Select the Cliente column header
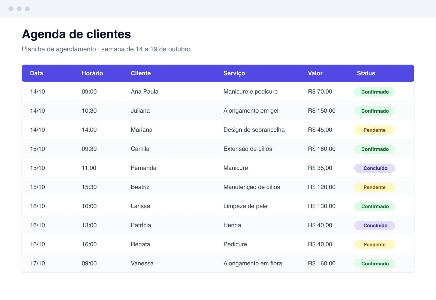Image resolution: width=436 pixels, height=300 pixels. click(141, 73)
